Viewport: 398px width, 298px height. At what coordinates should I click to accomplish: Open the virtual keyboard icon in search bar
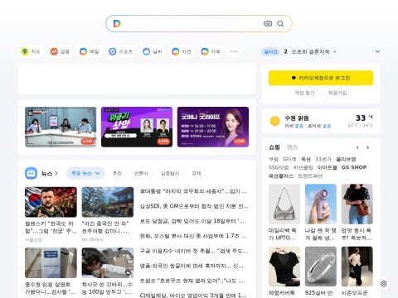tap(268, 24)
